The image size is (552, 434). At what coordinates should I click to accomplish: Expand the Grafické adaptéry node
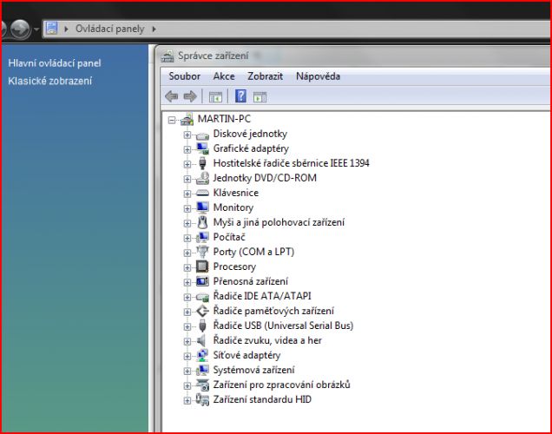click(187, 149)
